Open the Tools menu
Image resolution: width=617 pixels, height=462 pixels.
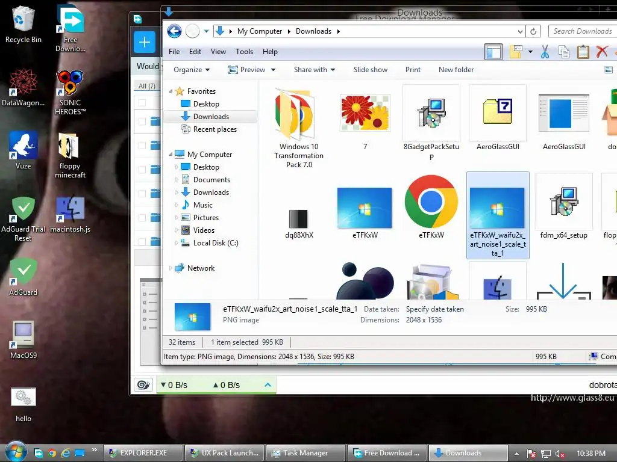(x=245, y=52)
